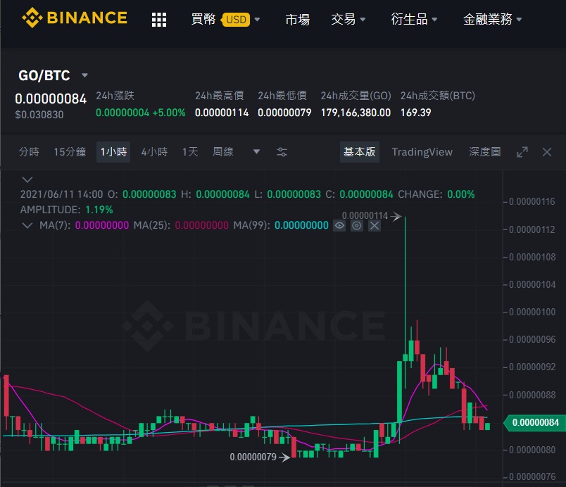Click the 24h成交額 value 169.39

click(x=416, y=113)
